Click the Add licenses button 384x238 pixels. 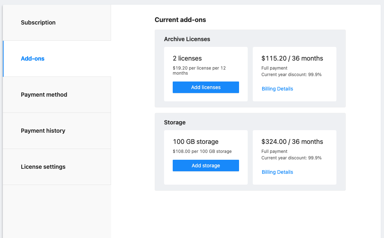point(206,87)
